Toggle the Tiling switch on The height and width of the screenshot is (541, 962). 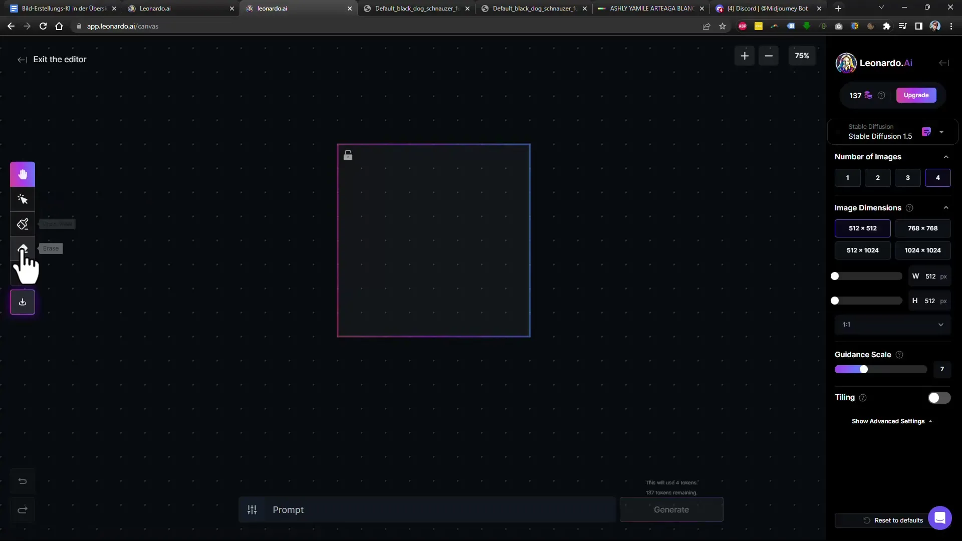937,397
